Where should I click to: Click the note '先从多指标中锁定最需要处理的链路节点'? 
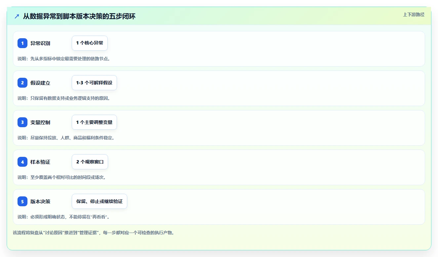tap(69, 59)
